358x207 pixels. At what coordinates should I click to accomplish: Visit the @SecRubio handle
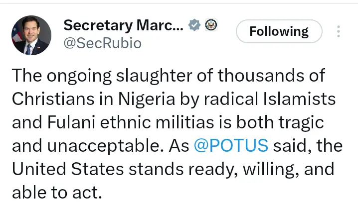tap(102, 44)
